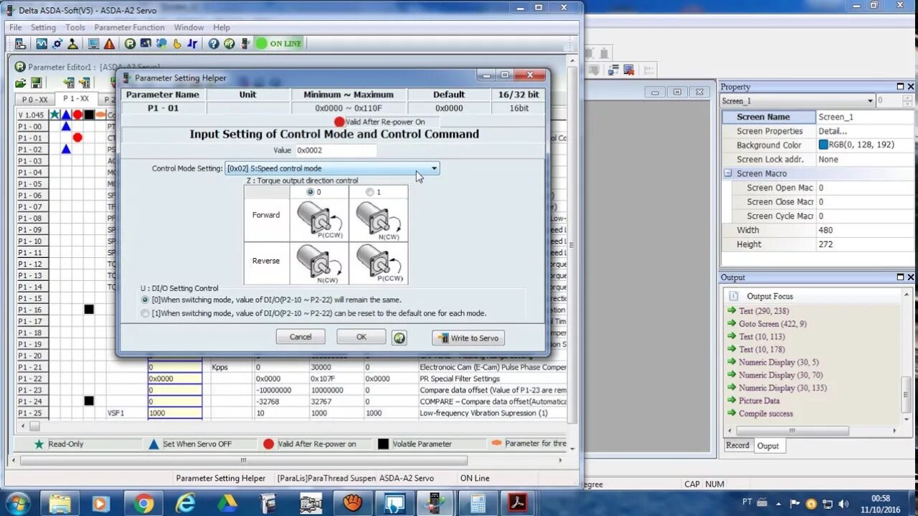Switch to the P0-XX parameter tab
This screenshot has width=918, height=516.
(x=34, y=100)
